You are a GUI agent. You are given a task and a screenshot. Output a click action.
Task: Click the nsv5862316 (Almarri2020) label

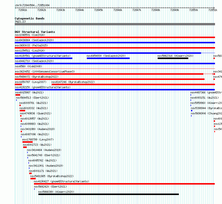(x=175, y=56)
